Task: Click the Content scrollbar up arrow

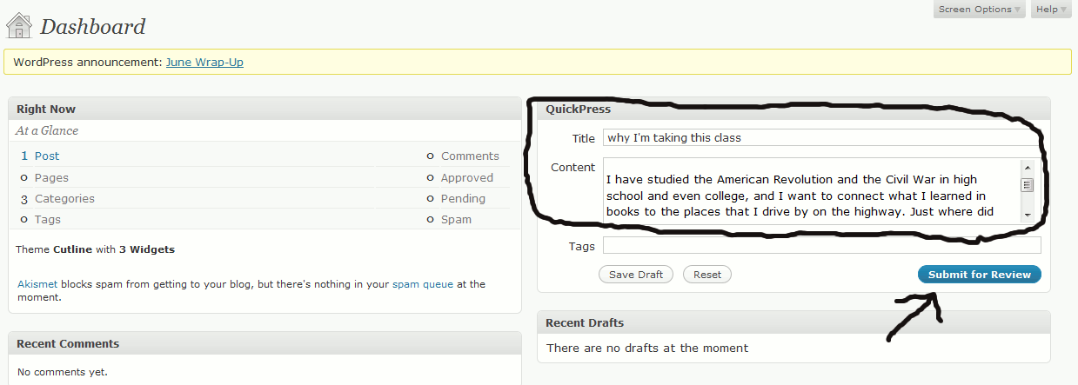Action: (x=1027, y=168)
